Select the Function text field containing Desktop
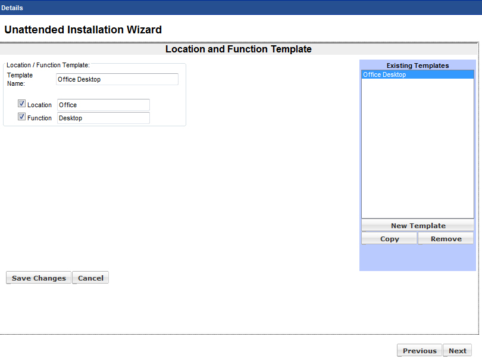 point(103,118)
